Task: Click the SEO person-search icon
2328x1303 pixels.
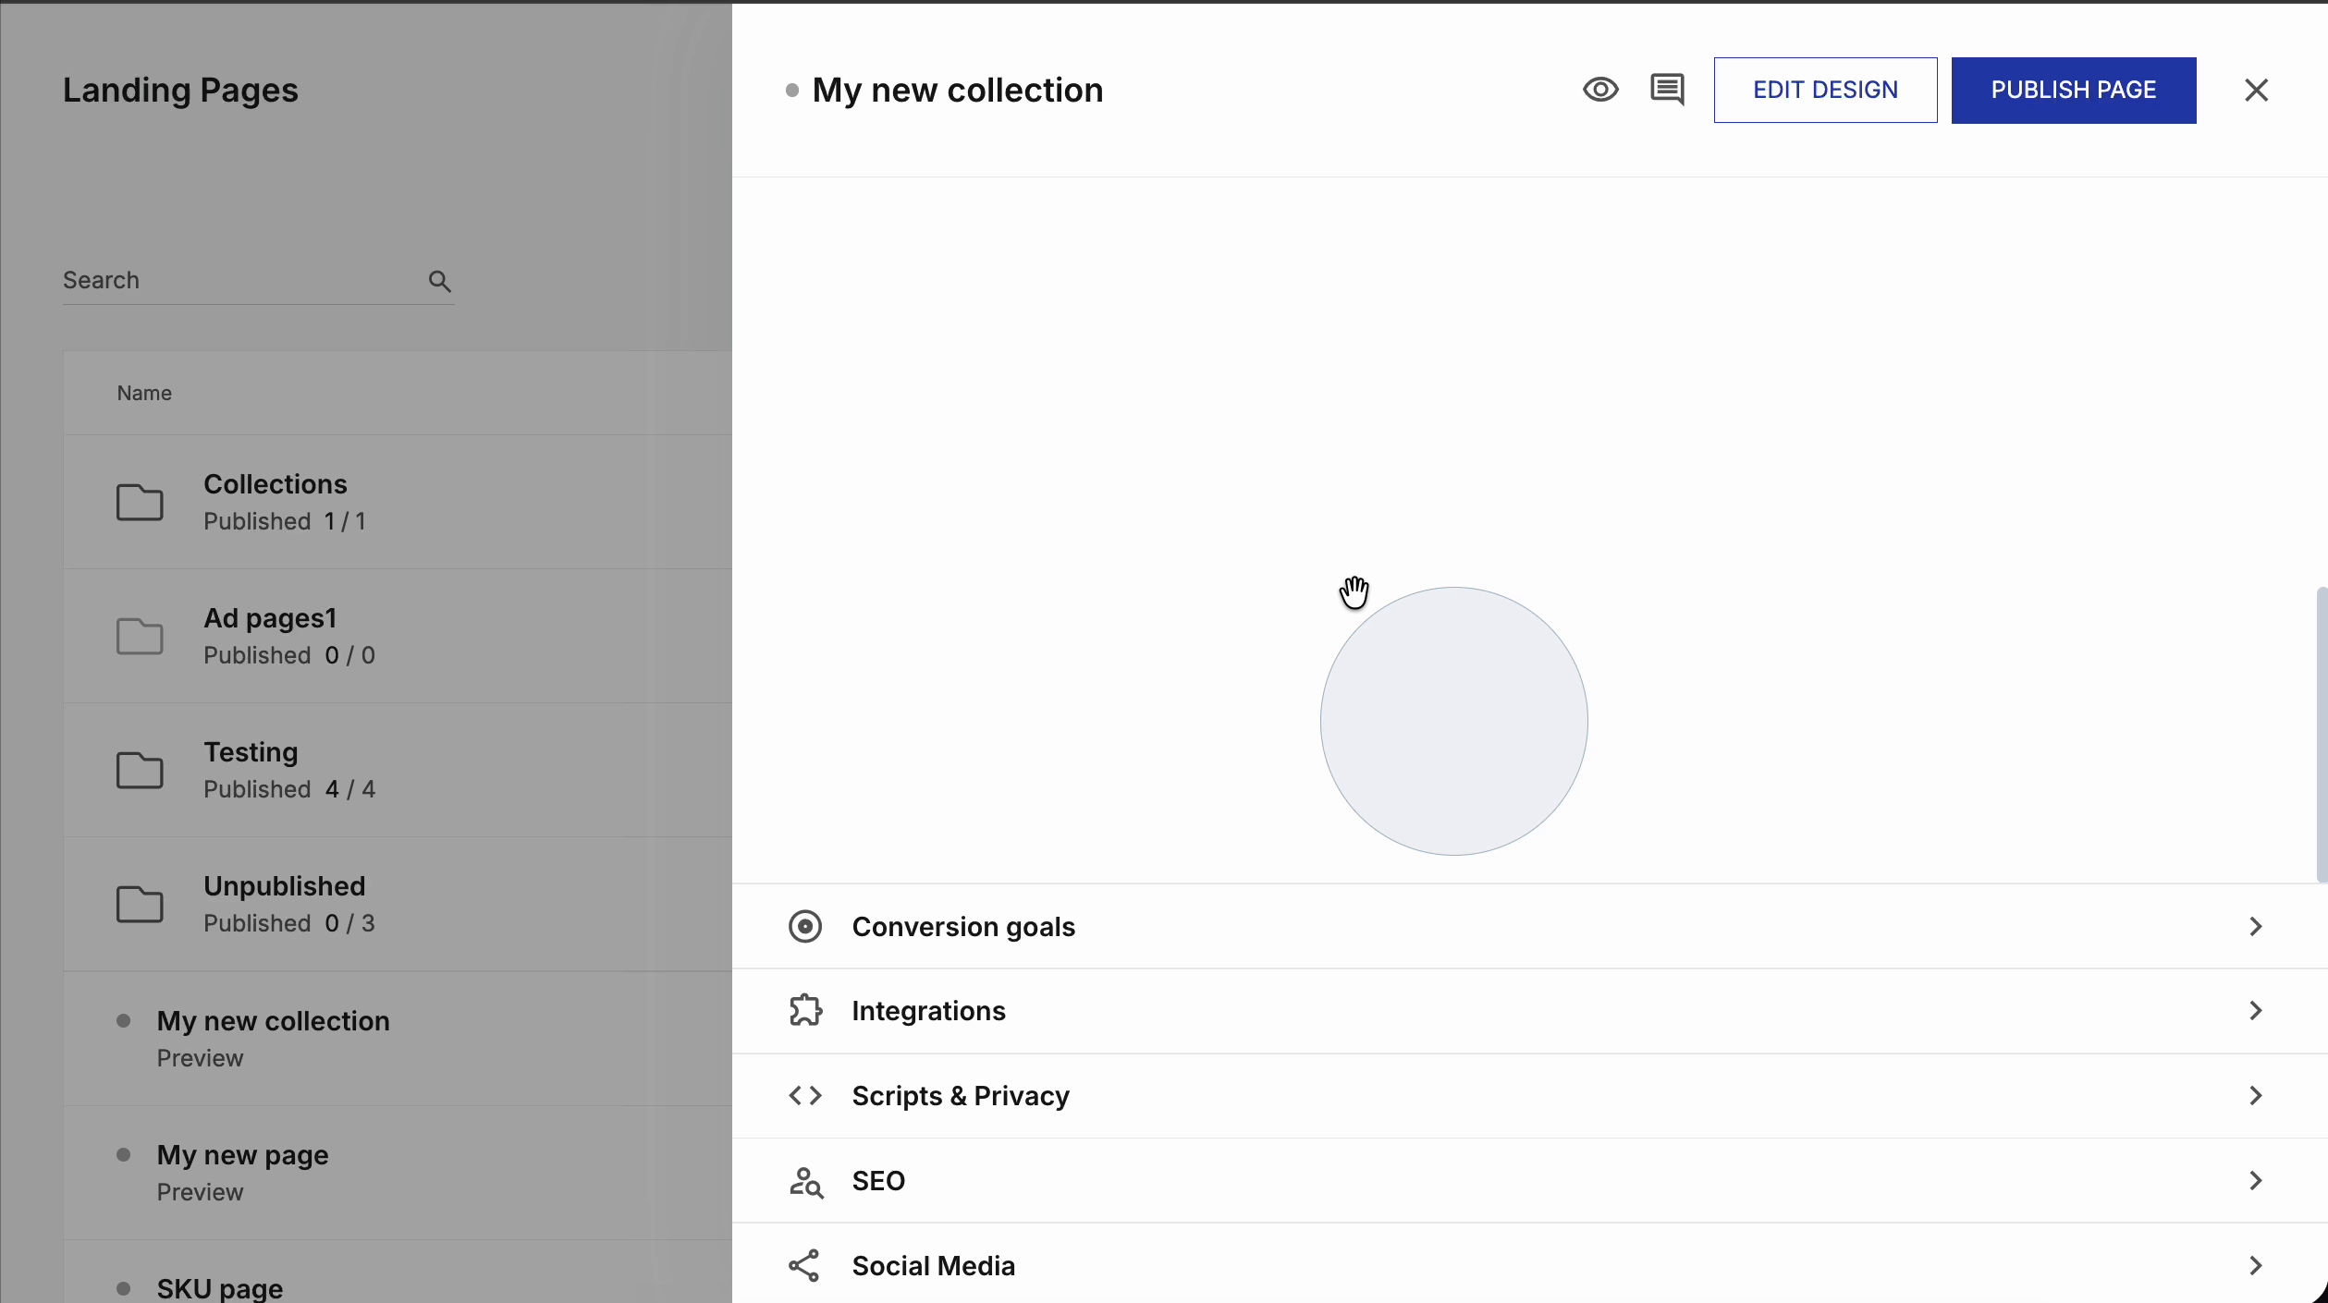Action: pos(804,1181)
